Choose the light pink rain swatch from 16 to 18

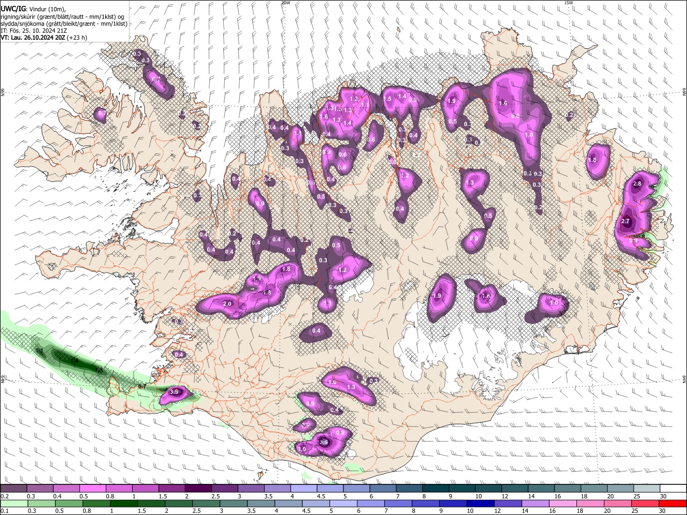pyautogui.click(x=563, y=503)
